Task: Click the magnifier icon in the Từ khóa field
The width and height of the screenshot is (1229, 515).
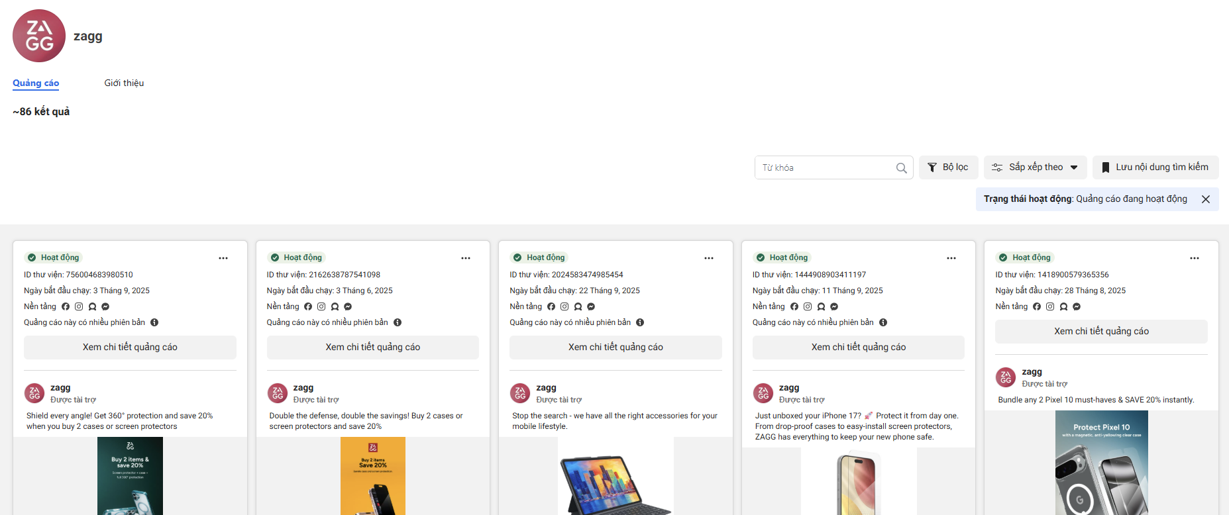Action: pyautogui.click(x=901, y=168)
